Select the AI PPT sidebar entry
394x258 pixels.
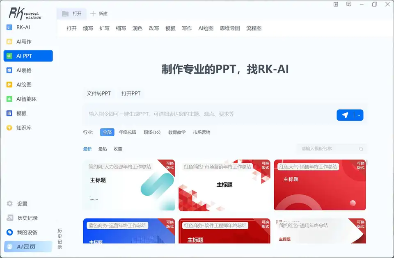(x=28, y=56)
